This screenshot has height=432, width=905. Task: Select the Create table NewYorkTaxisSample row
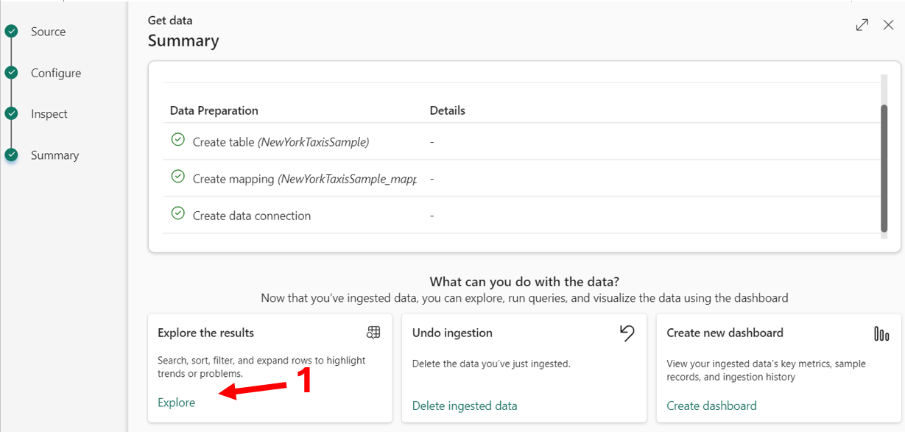(x=281, y=142)
